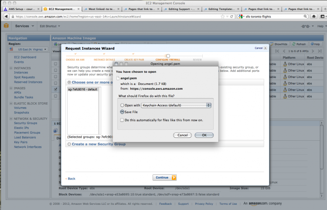Go Back in the Request Instances Wizard
The width and height of the screenshot is (327, 210).
[x=71, y=179]
